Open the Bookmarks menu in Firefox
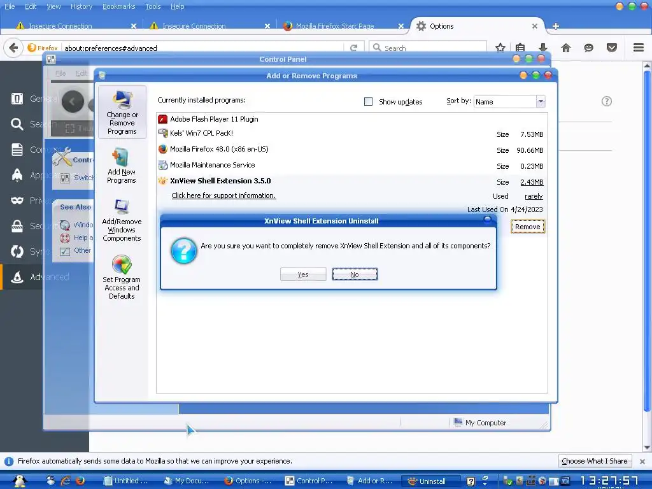The image size is (652, 489). coord(119,6)
